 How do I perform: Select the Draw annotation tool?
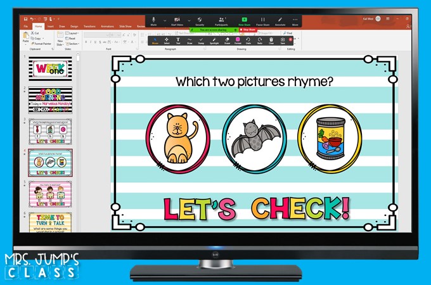(190, 41)
